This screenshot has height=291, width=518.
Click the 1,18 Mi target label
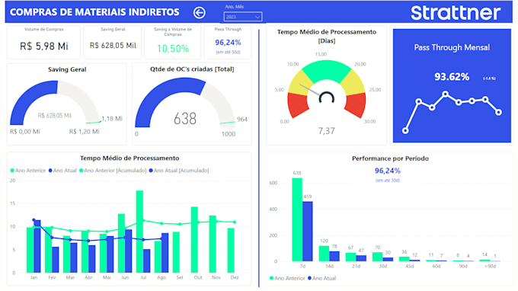click(112, 119)
